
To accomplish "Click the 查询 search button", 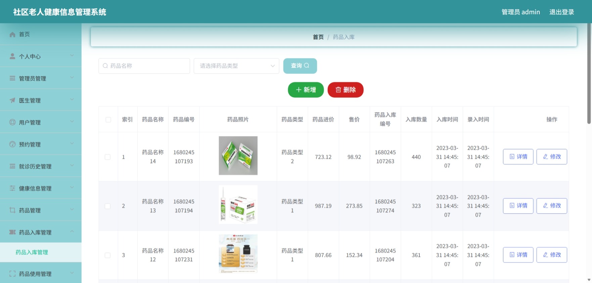I will (300, 66).
